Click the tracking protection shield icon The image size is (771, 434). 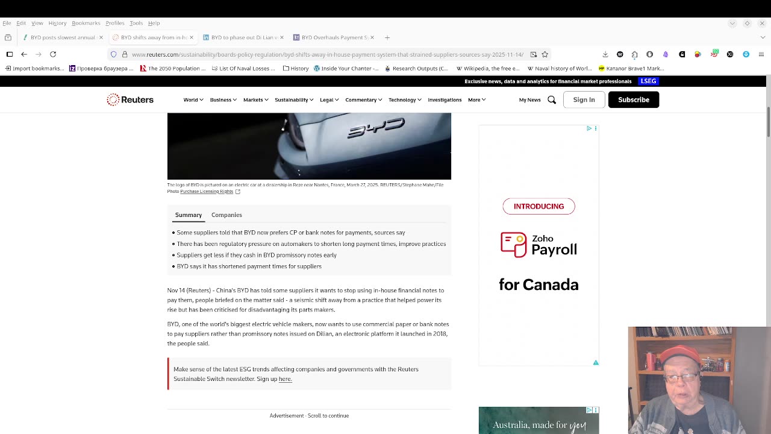113,54
